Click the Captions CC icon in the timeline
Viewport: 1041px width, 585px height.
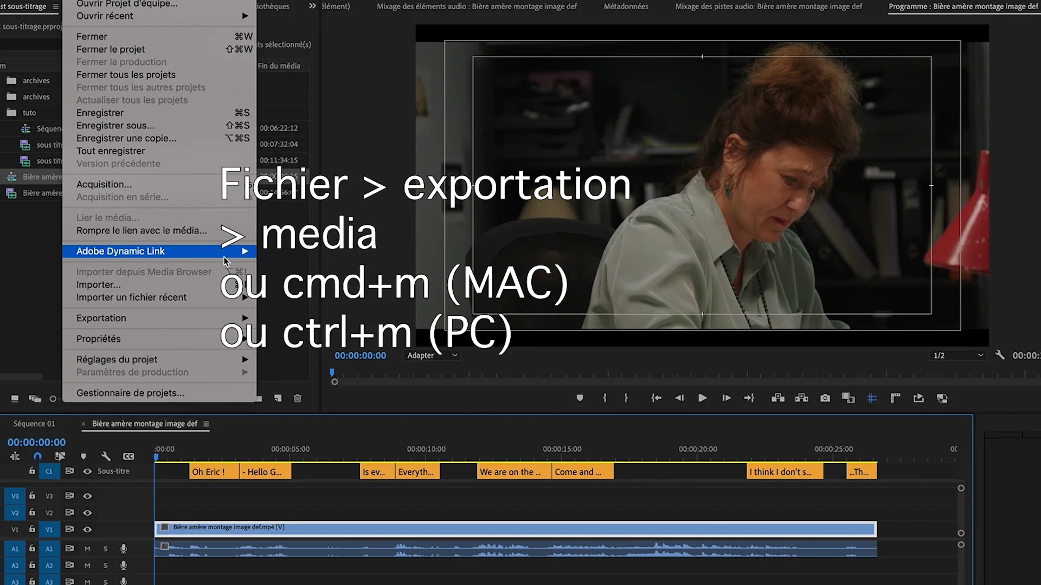[x=128, y=456]
